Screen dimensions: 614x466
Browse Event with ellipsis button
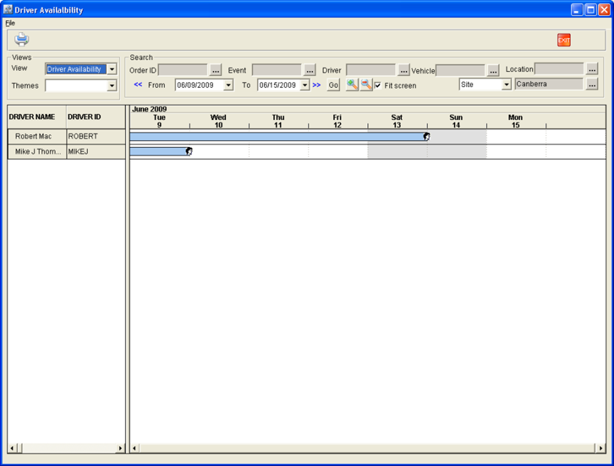[310, 70]
